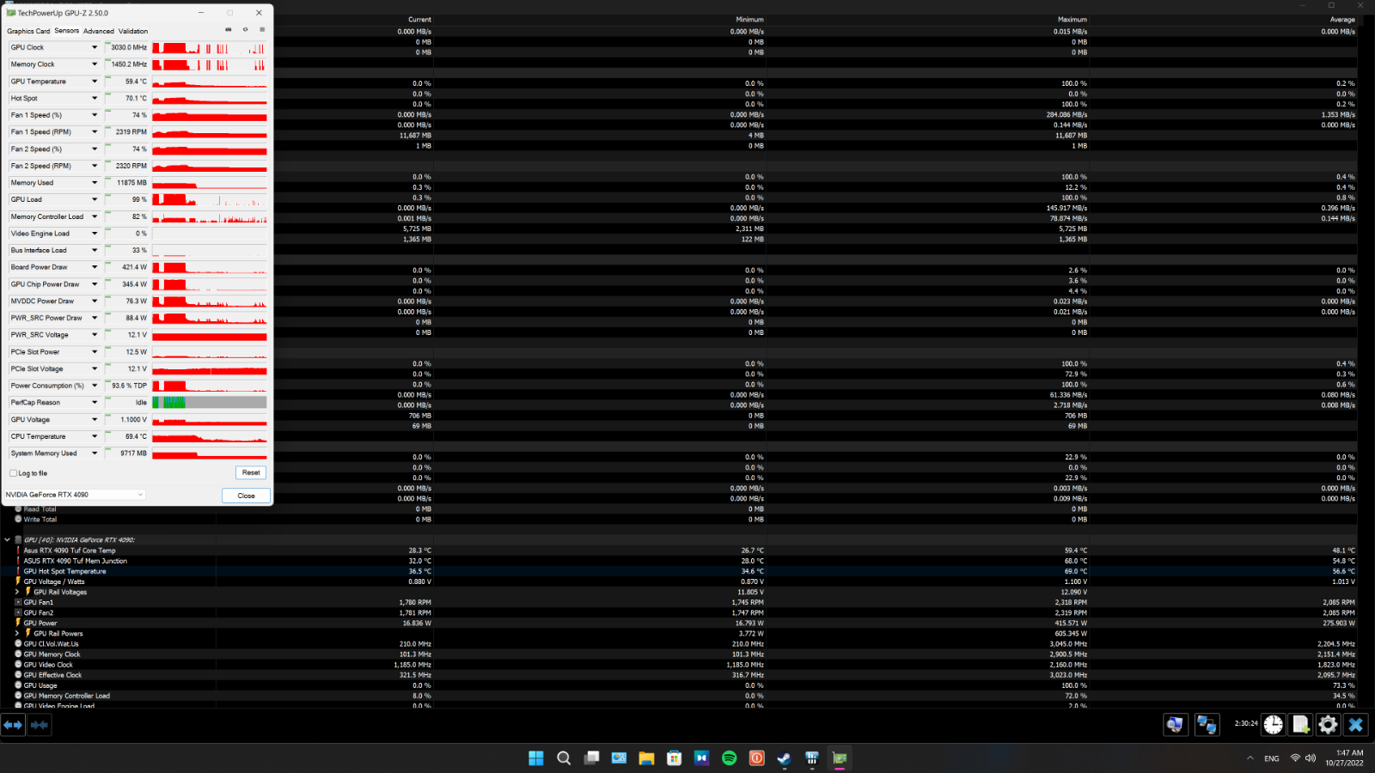Click HWiNFO sensor search monitor icon

(x=1175, y=725)
